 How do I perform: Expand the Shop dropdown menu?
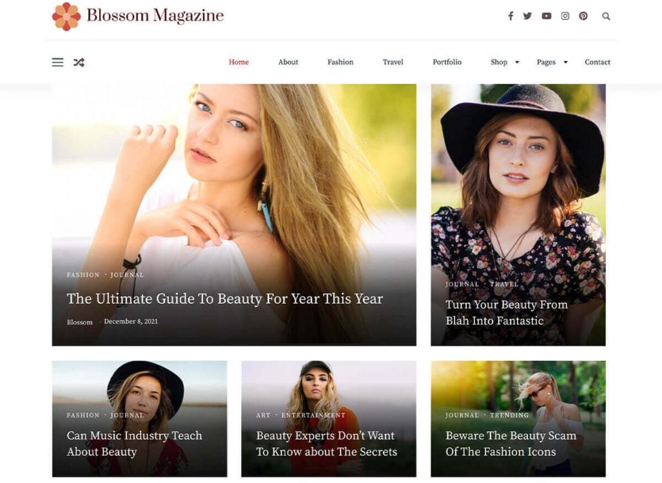point(498,62)
